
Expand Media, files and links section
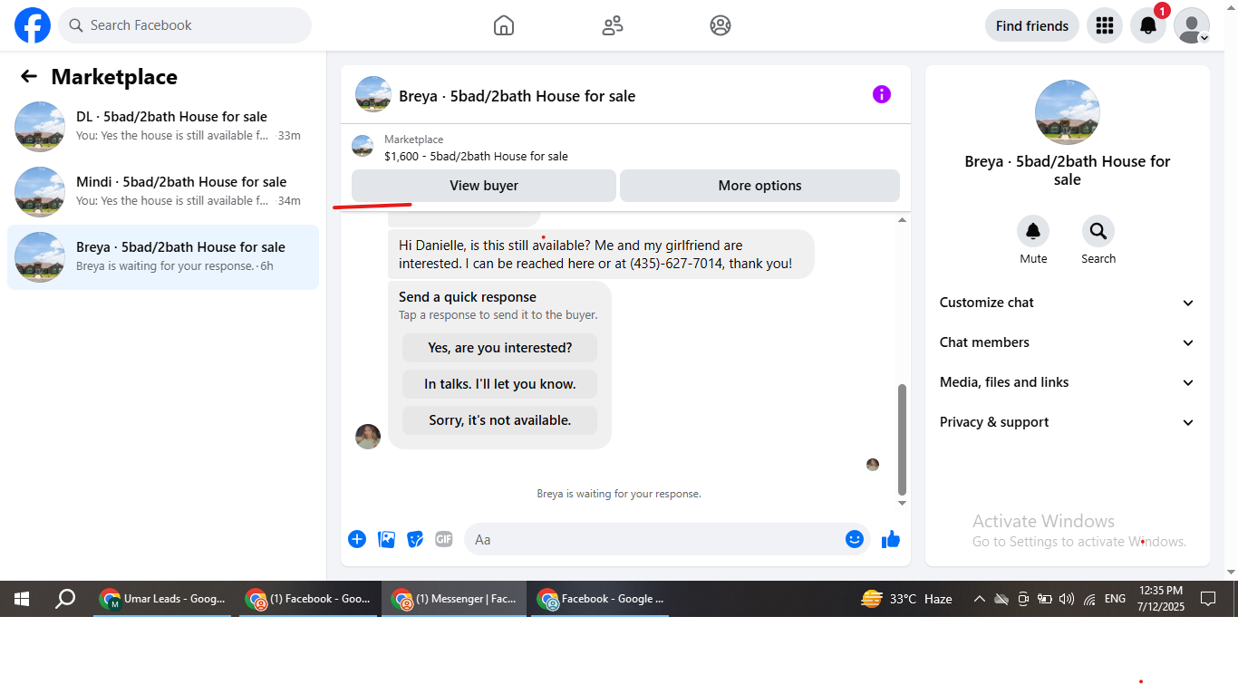1068,382
